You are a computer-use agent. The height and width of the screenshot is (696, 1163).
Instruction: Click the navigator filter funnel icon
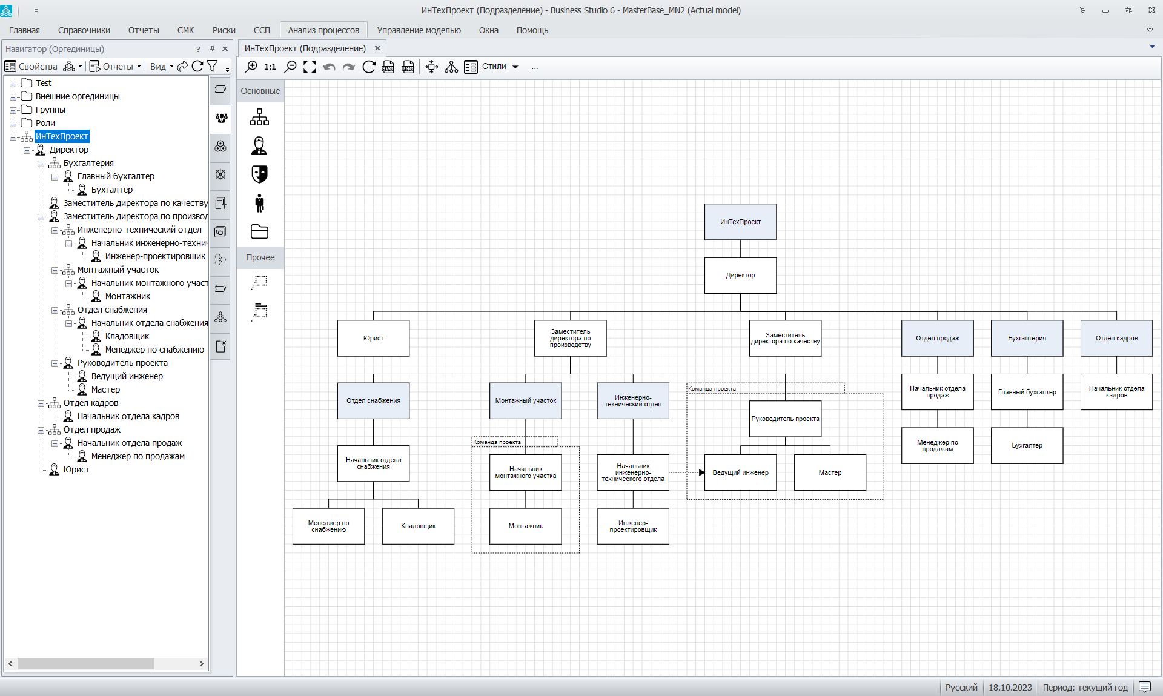point(212,66)
